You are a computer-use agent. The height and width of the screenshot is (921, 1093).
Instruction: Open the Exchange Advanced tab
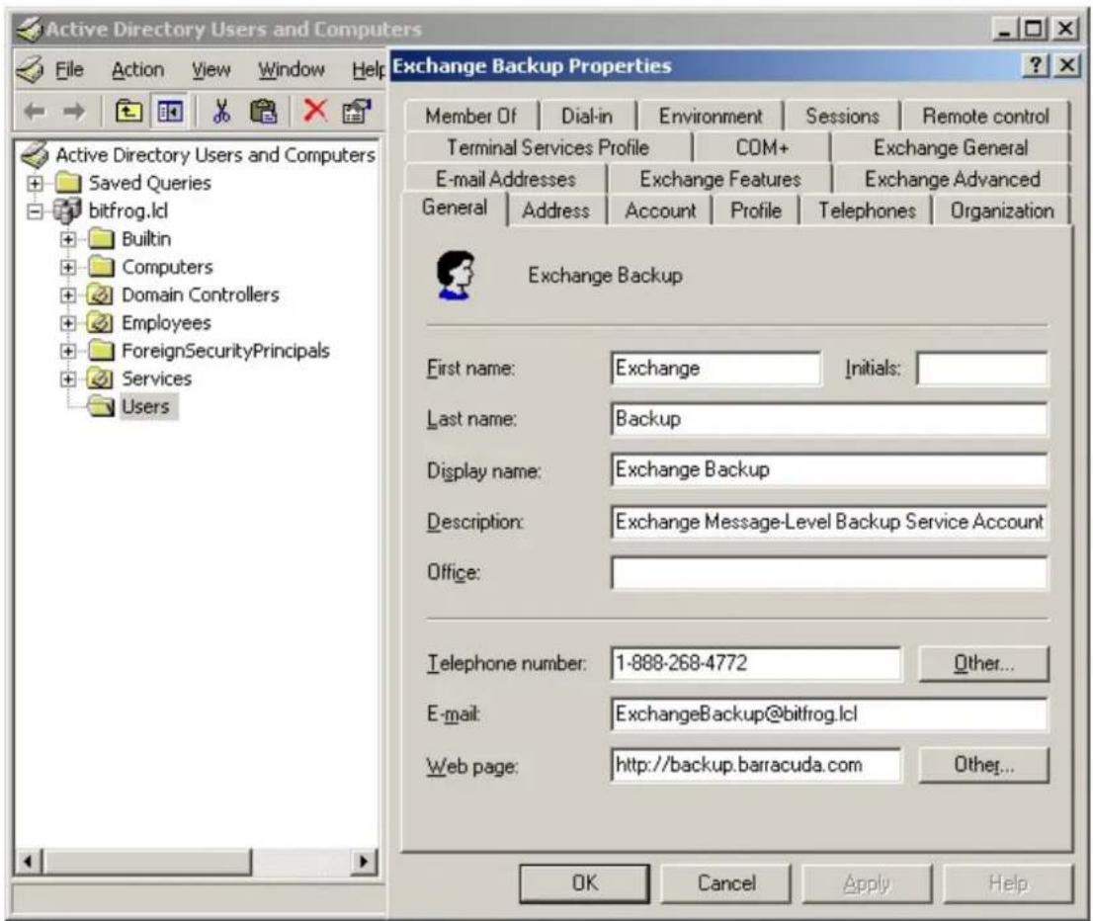coord(952,179)
